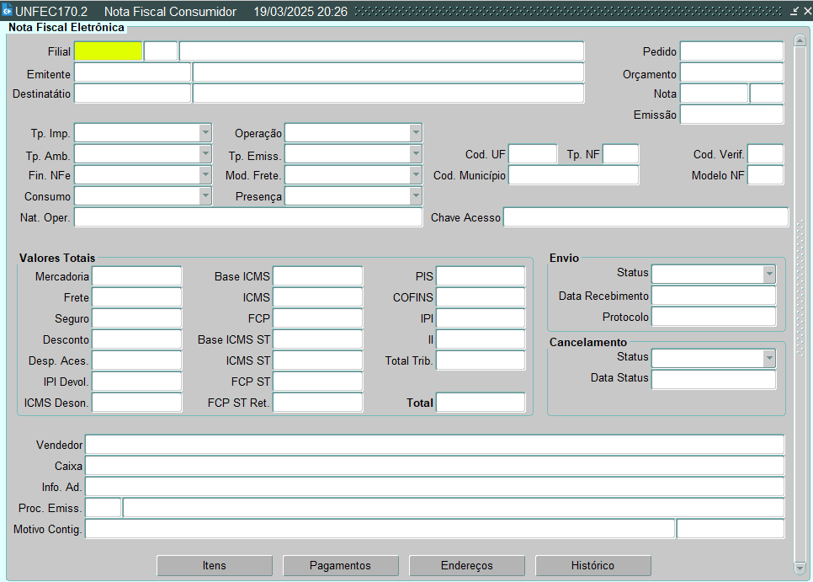This screenshot has width=813, height=582.
Task: Expand the Tp. Imp. dropdown
Action: click(205, 133)
